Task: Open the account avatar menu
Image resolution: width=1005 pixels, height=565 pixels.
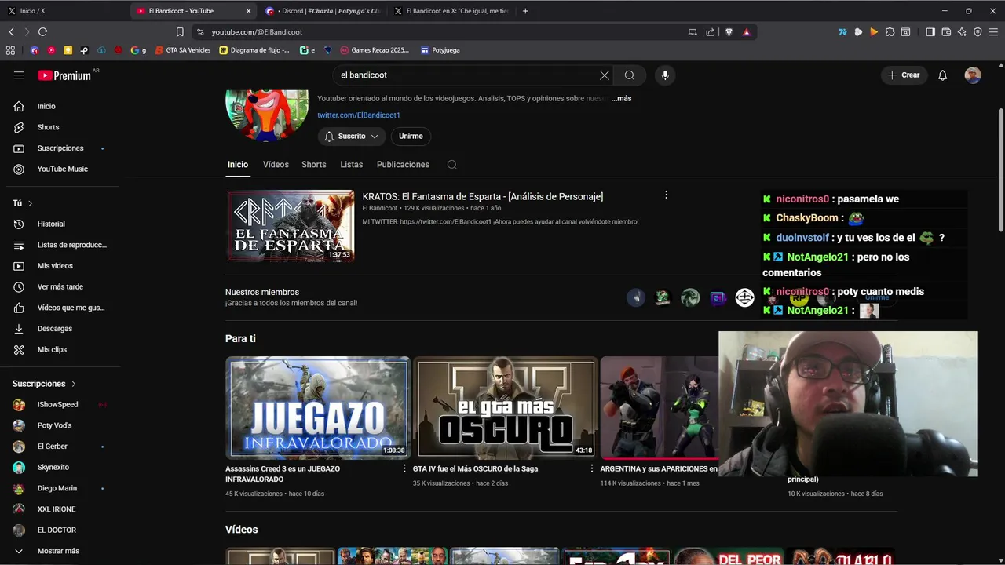Action: [973, 75]
